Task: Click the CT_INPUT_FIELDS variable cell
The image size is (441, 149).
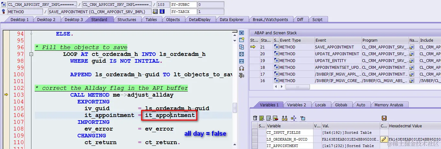Action: click(289, 133)
